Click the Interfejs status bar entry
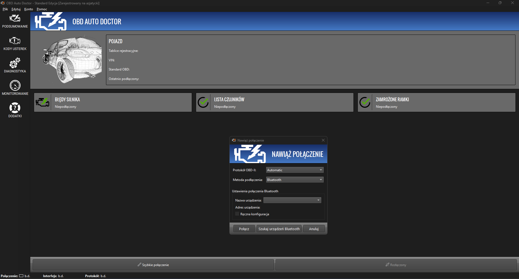Image resolution: width=519 pixels, height=279 pixels. [x=53, y=276]
